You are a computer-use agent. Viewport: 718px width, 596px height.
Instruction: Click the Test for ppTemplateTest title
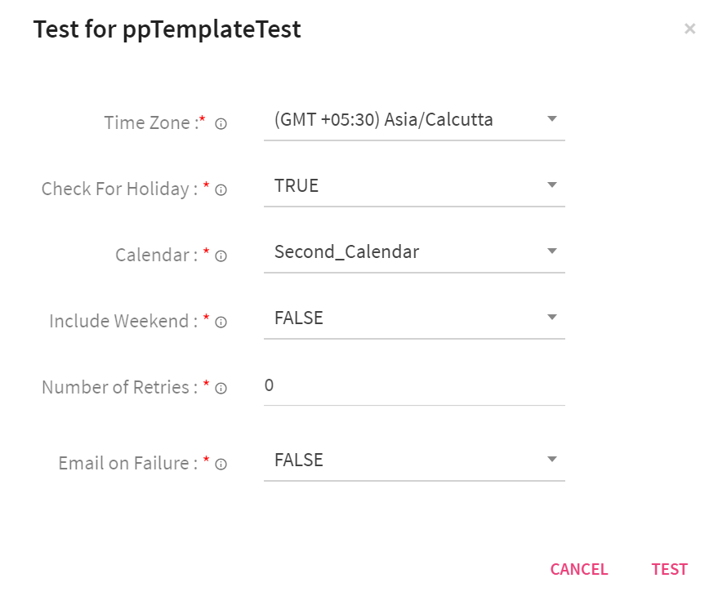[x=167, y=29]
